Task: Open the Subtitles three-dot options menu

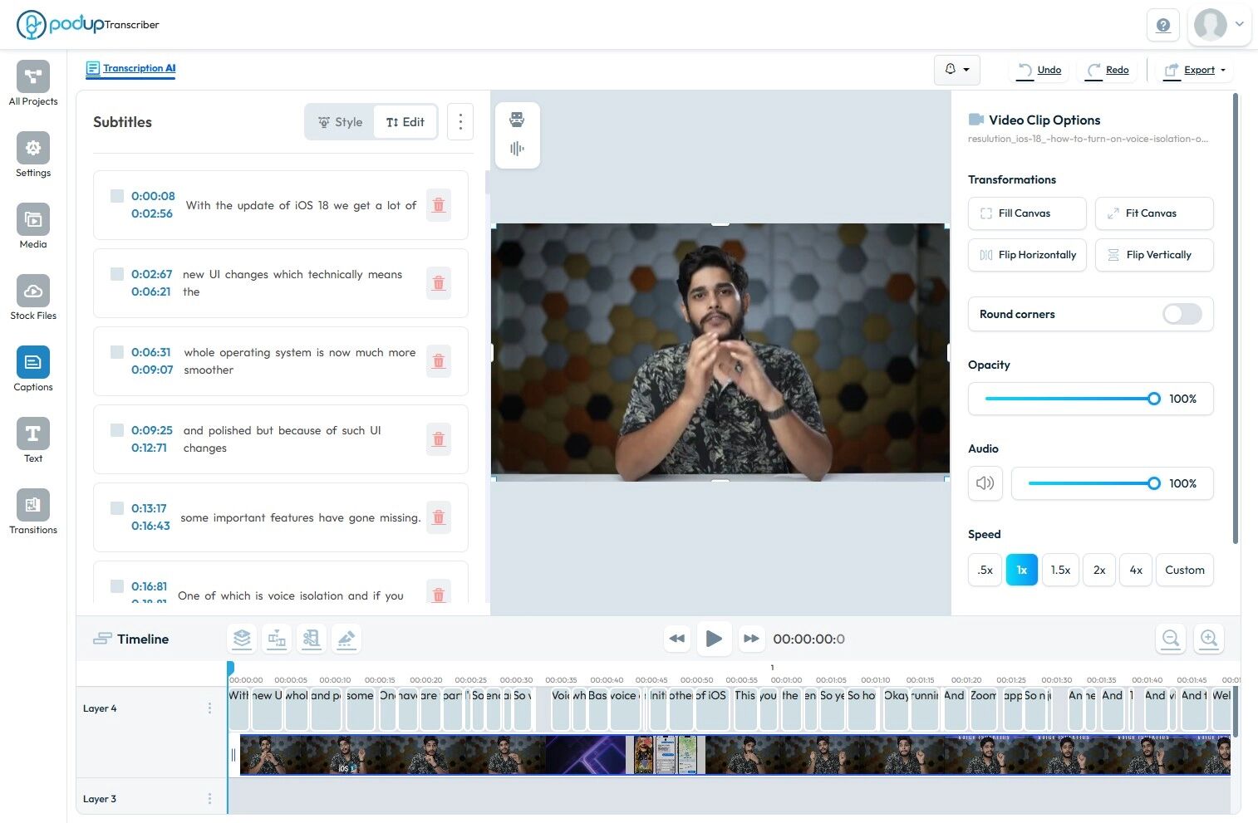Action: click(460, 122)
